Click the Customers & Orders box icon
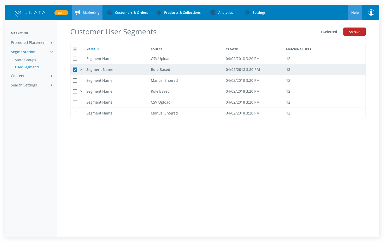The image size is (385, 243). coord(110,12)
